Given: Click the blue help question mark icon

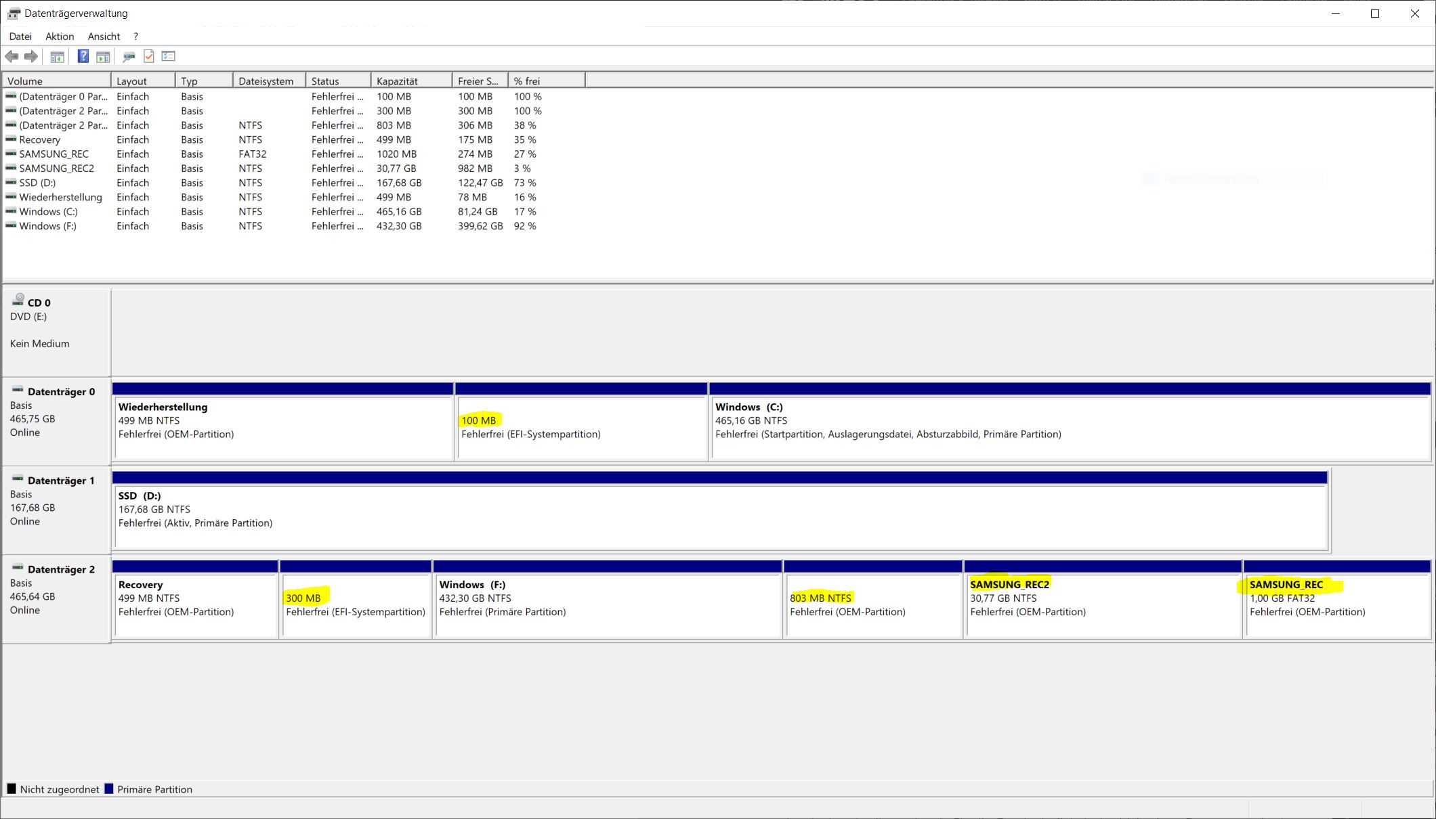Looking at the screenshot, I should click(83, 57).
